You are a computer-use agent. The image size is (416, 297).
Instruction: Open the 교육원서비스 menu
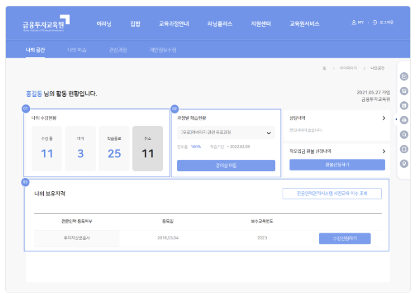point(304,24)
